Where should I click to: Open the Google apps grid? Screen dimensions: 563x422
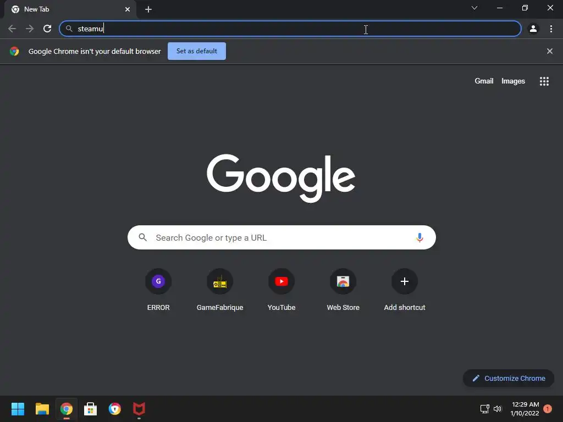[544, 81]
